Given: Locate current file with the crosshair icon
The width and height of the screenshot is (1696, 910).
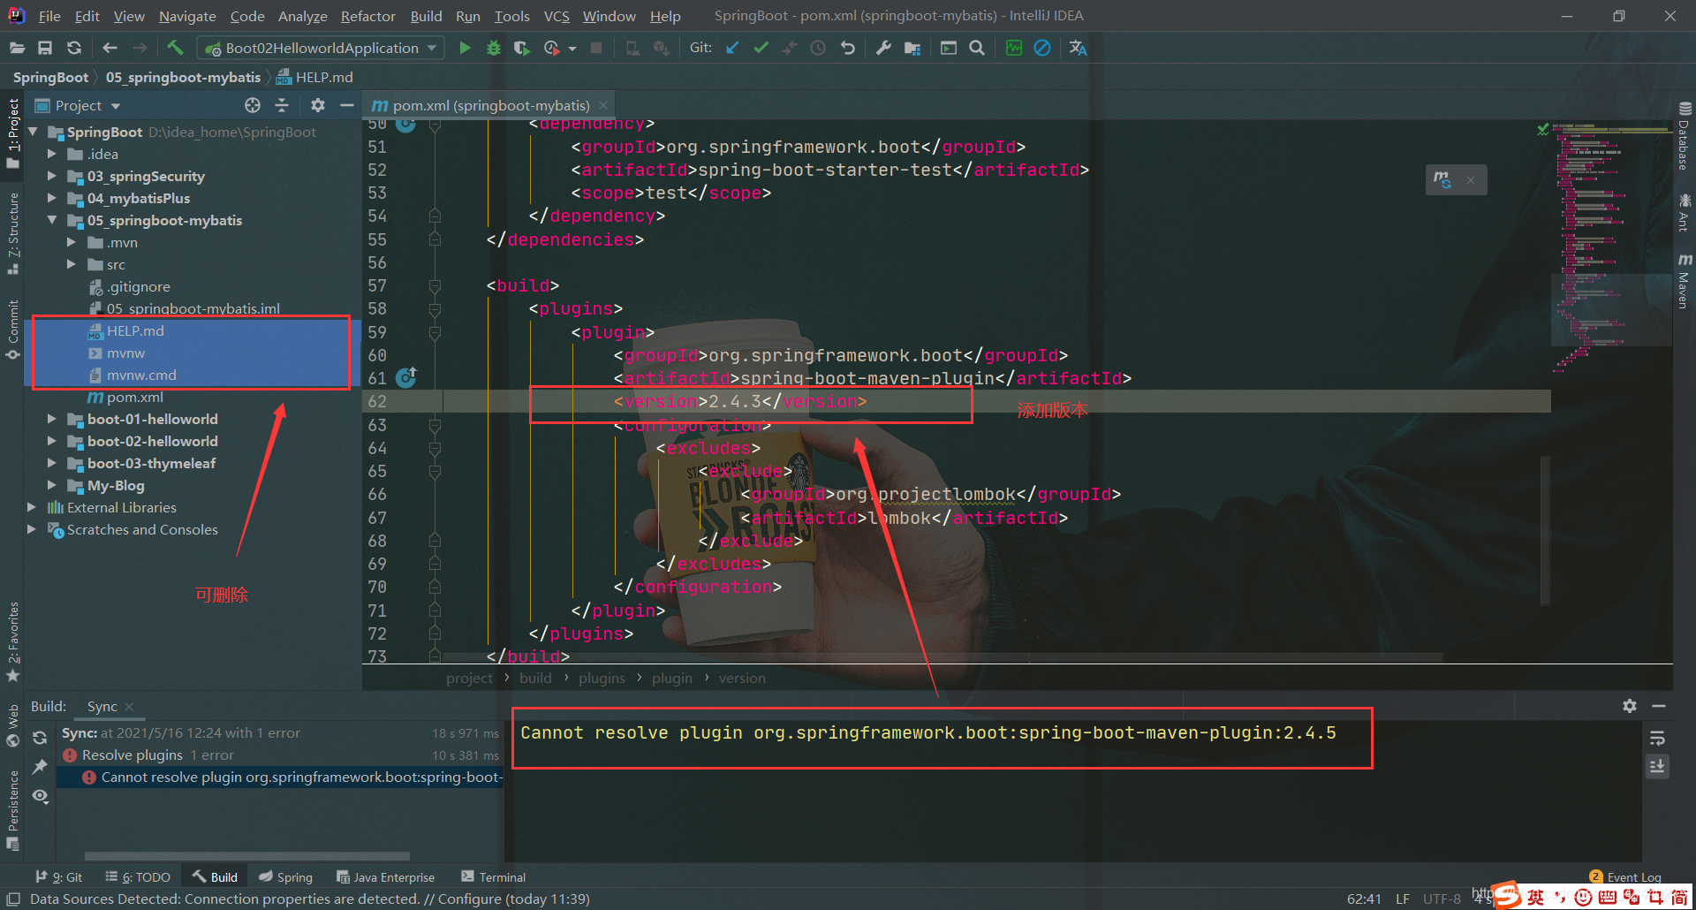Looking at the screenshot, I should [253, 105].
